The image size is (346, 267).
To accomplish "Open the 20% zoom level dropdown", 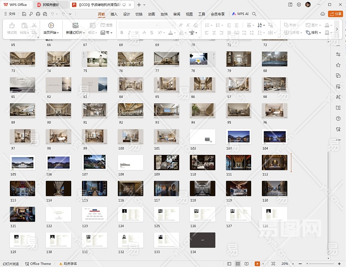I will click(287, 264).
